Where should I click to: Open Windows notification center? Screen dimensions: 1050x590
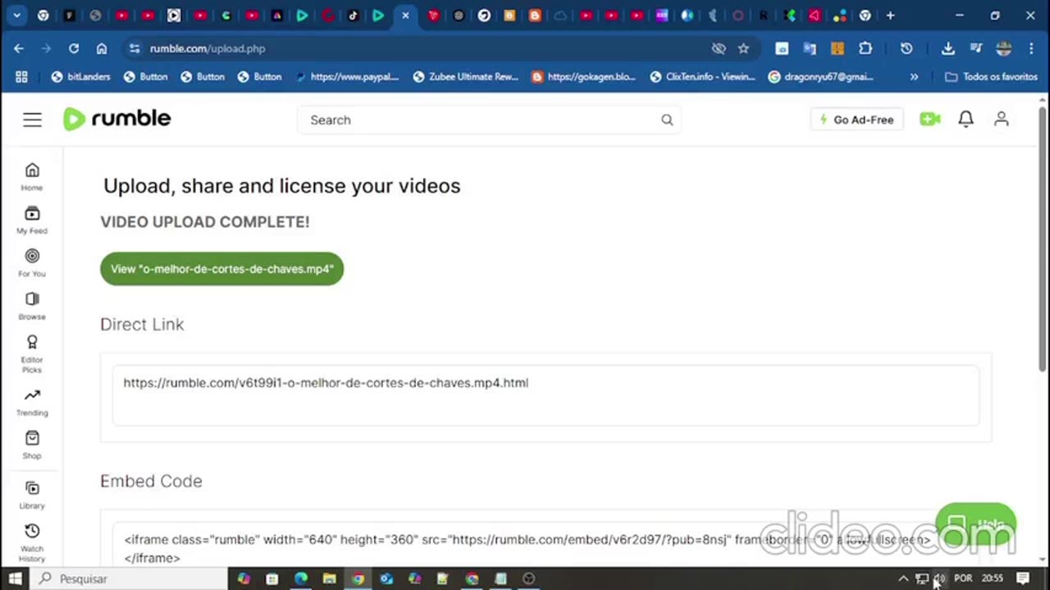(x=1023, y=579)
